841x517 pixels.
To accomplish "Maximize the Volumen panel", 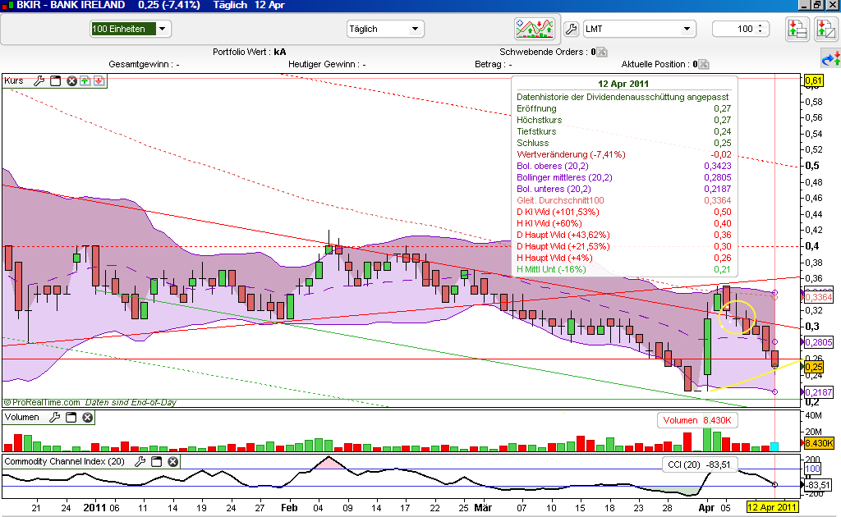I will click(71, 418).
